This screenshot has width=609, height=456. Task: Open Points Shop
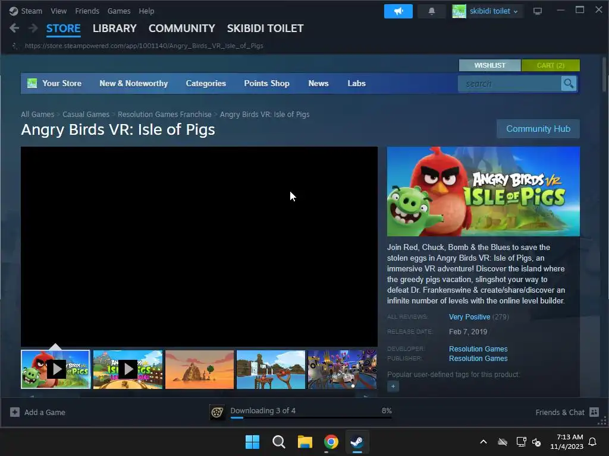pyautogui.click(x=267, y=83)
